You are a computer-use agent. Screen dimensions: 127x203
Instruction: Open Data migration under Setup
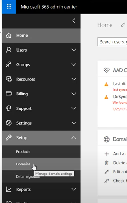tap(41, 176)
